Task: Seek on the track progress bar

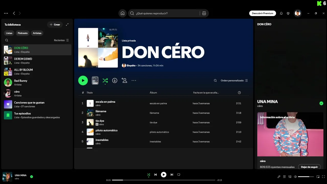Action: point(163,180)
